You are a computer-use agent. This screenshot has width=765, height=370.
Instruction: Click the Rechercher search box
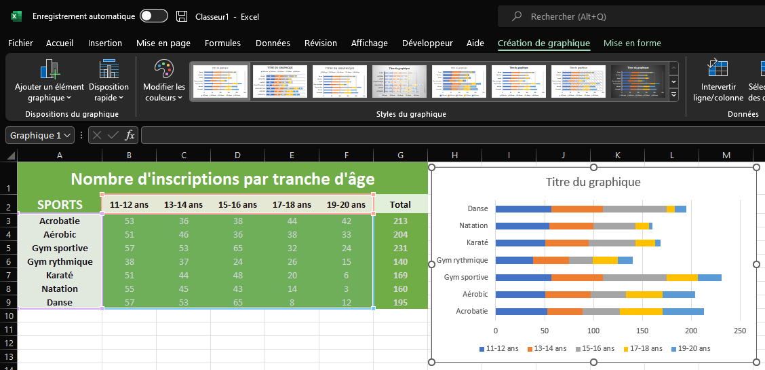(631, 16)
